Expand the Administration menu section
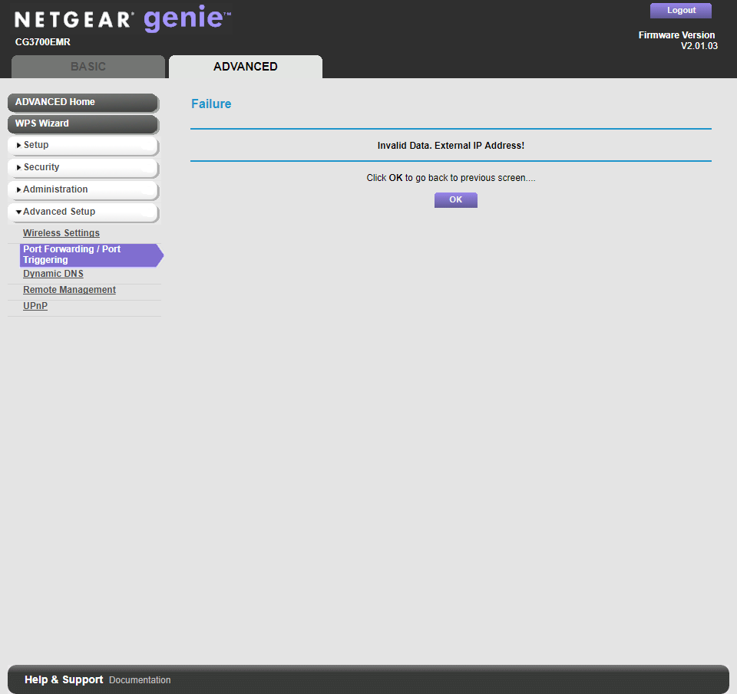The width and height of the screenshot is (737, 694). point(55,189)
